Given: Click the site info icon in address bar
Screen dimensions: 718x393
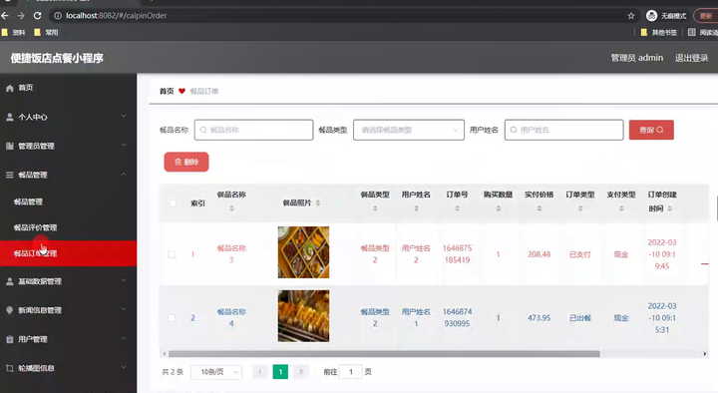Looking at the screenshot, I should 58,16.
